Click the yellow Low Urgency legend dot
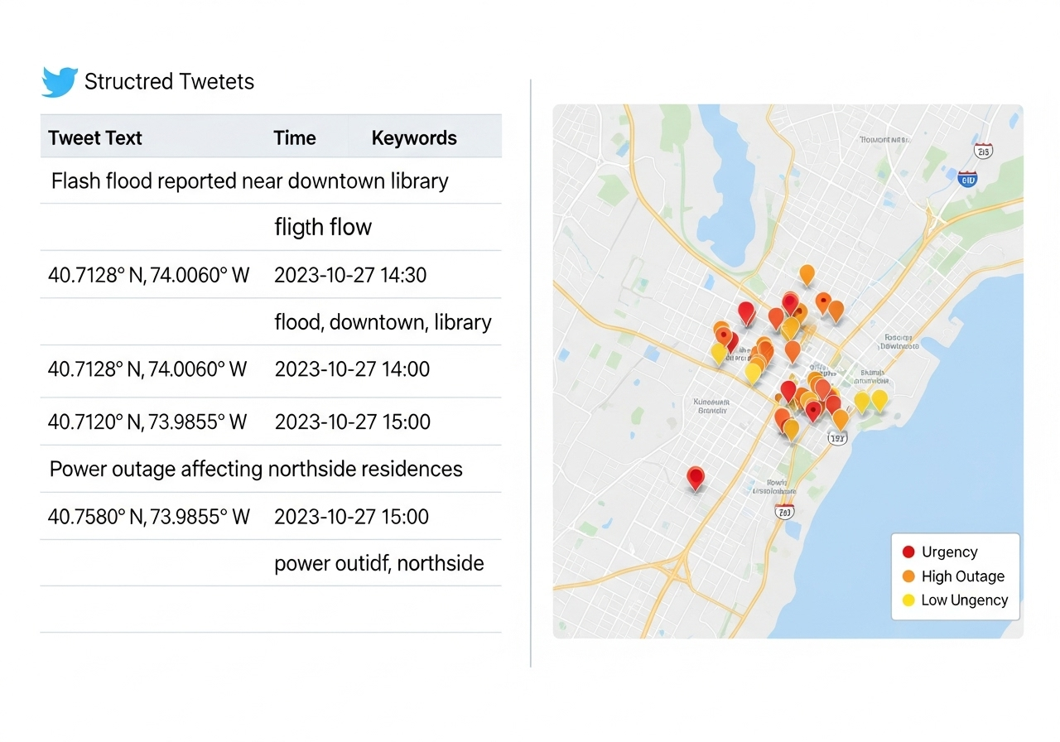 point(908,600)
